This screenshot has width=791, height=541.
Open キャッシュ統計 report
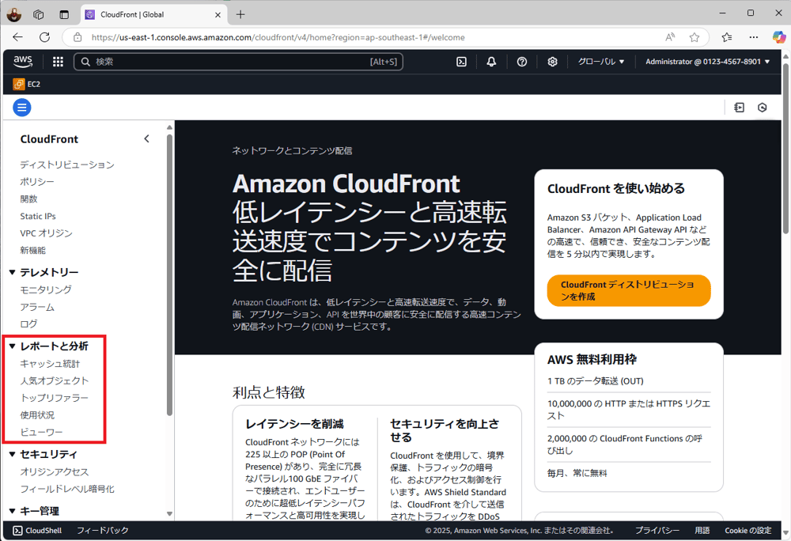(x=50, y=364)
